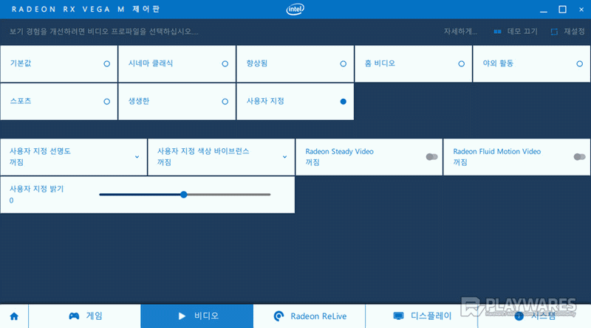Click the 데모 끄기 split-screen icon
The image size is (591, 328).
tap(497, 32)
